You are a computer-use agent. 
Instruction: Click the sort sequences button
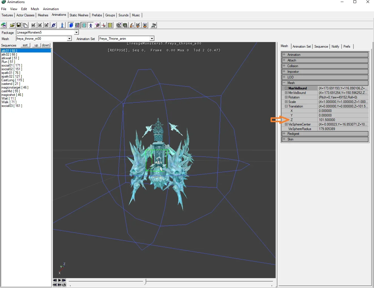click(25, 45)
